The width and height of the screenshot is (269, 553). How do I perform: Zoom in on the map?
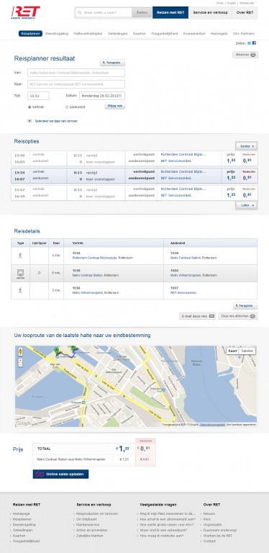20,361
